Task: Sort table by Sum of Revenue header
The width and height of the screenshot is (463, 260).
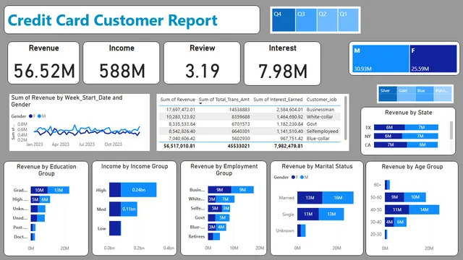Action: [x=177, y=100]
